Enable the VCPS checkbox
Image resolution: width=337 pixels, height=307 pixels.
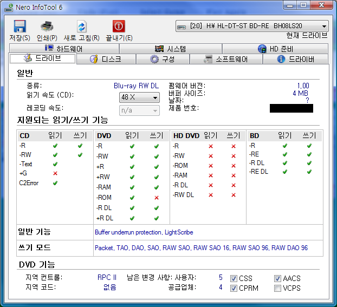(277, 288)
